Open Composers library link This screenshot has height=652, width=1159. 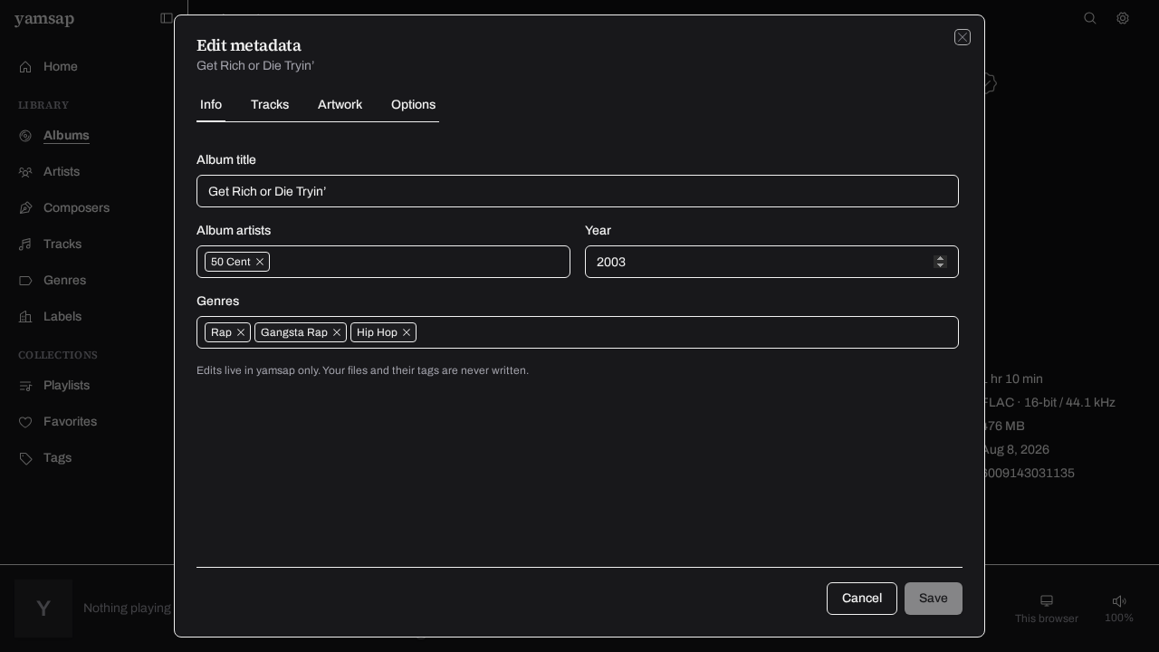(76, 208)
